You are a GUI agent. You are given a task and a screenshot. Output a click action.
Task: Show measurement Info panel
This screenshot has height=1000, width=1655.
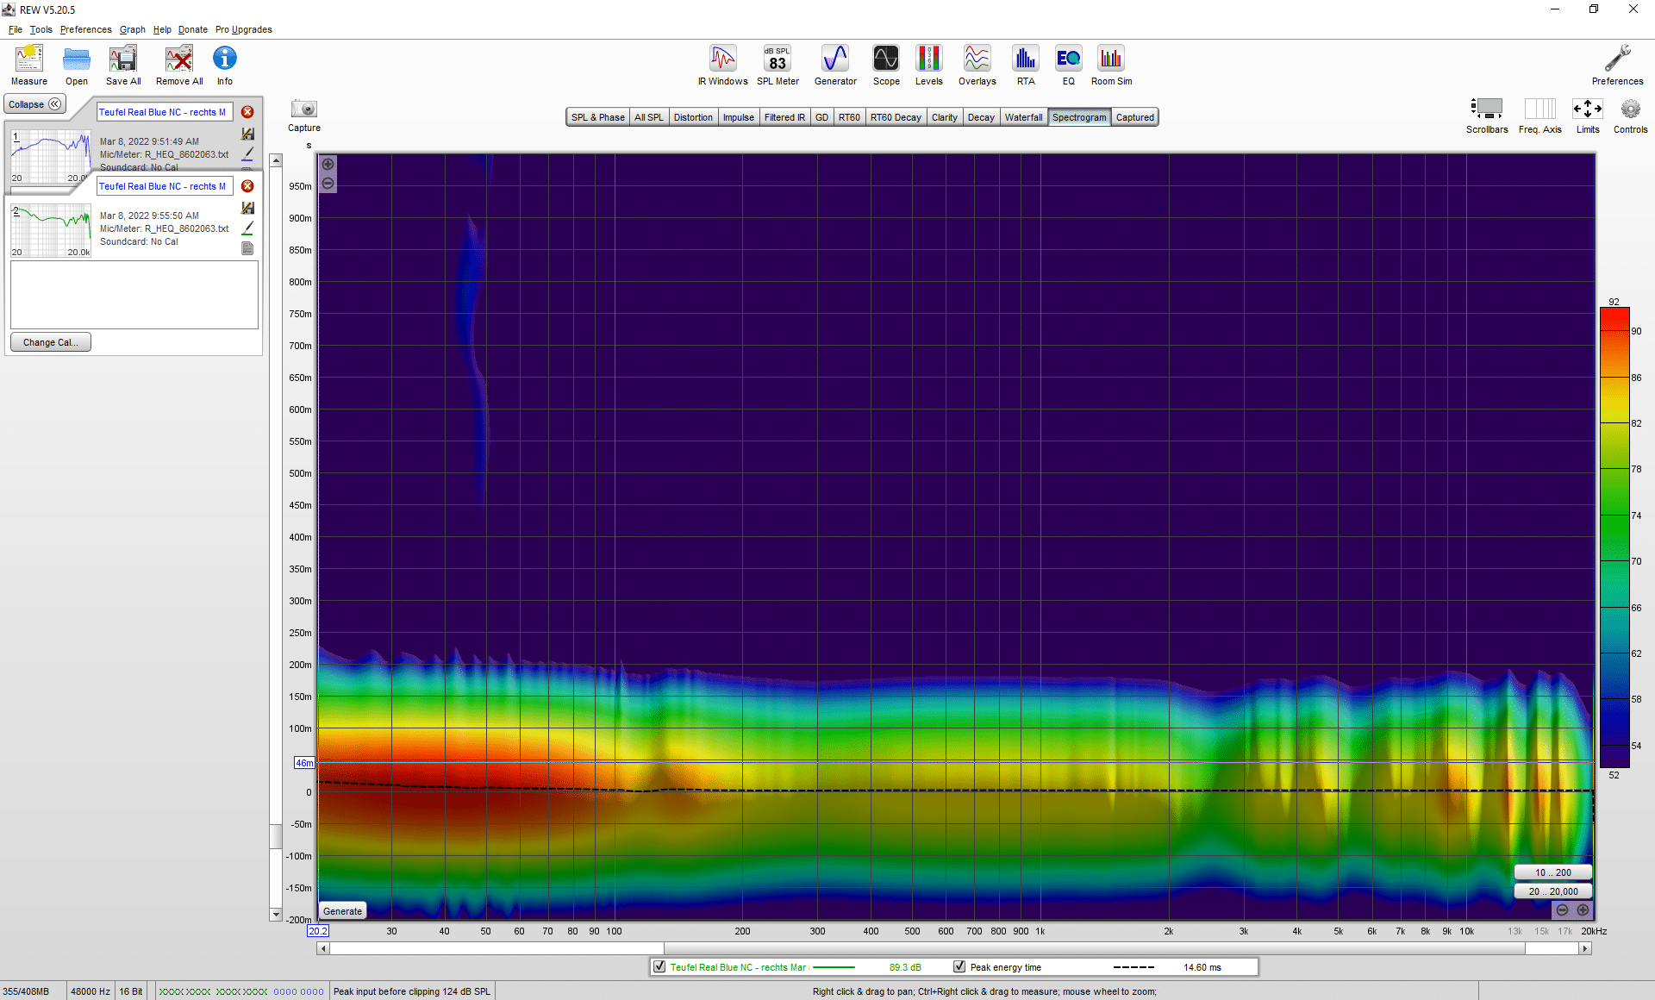click(x=224, y=65)
